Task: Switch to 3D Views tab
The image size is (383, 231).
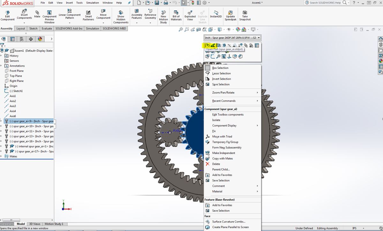Action: coord(34,224)
